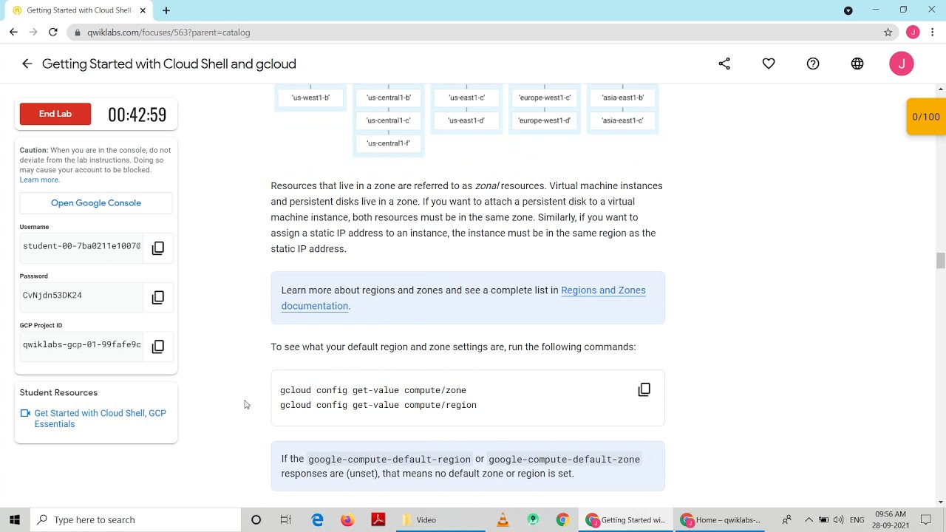The height and width of the screenshot is (532, 946).
Task: Switch to Home – qwiklabs Chrome taskbar window
Action: pyautogui.click(x=721, y=519)
